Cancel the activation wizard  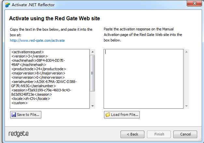tap(185, 134)
